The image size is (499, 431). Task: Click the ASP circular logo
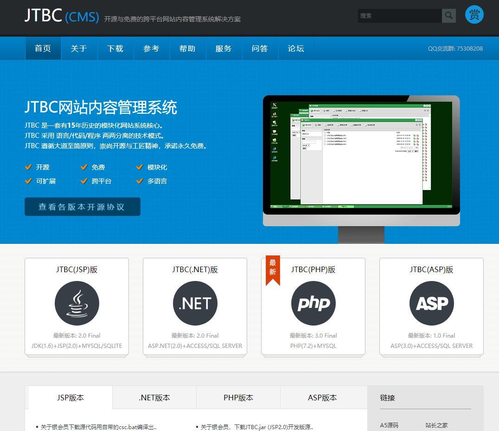click(431, 303)
